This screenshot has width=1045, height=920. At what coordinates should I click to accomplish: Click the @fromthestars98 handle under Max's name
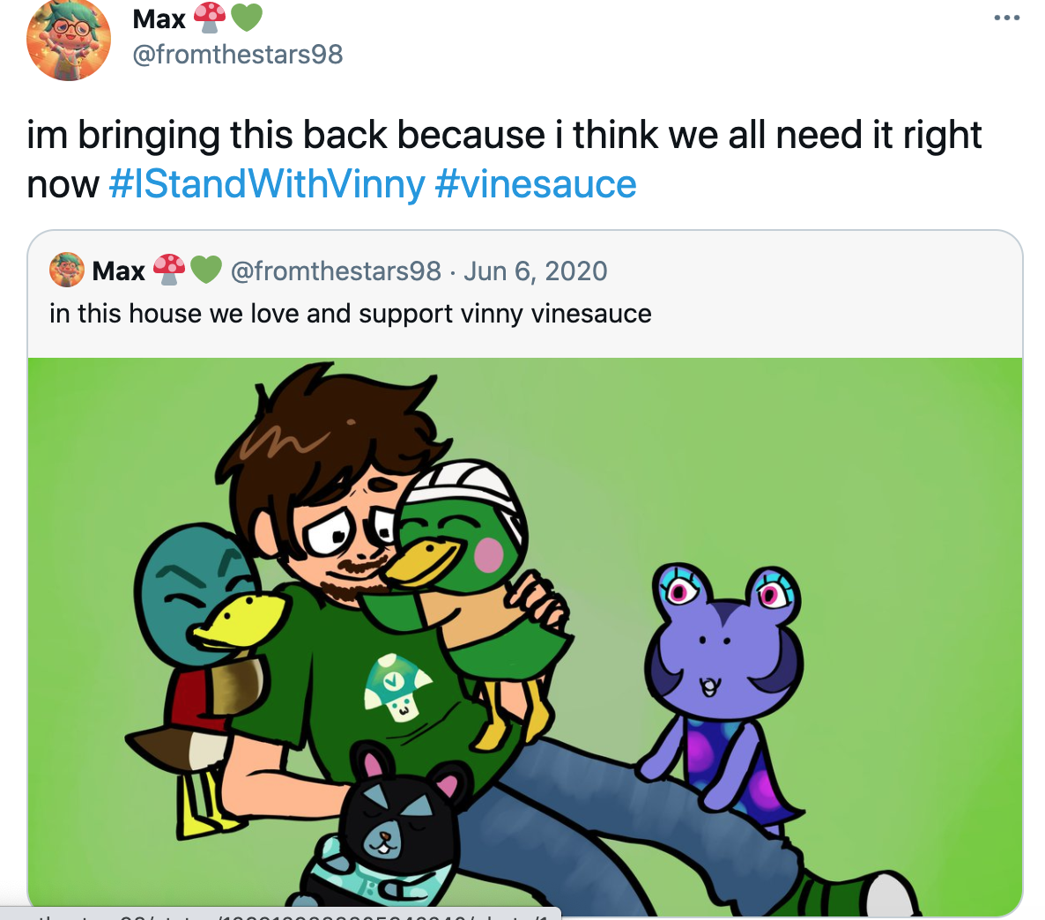click(x=238, y=54)
